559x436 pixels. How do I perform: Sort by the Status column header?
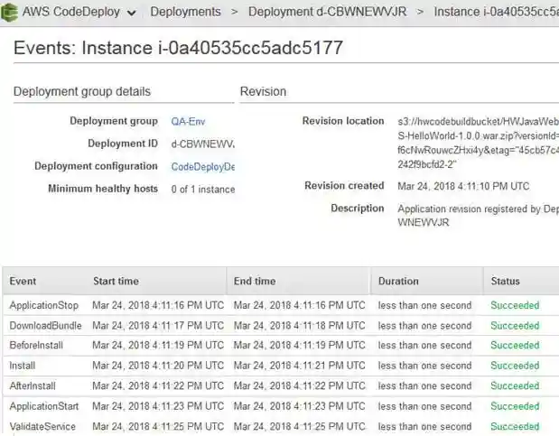(505, 282)
